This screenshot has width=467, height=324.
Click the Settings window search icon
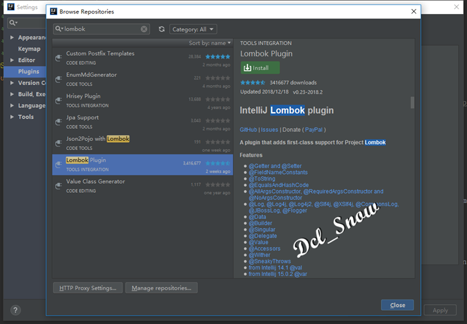tap(13, 22)
